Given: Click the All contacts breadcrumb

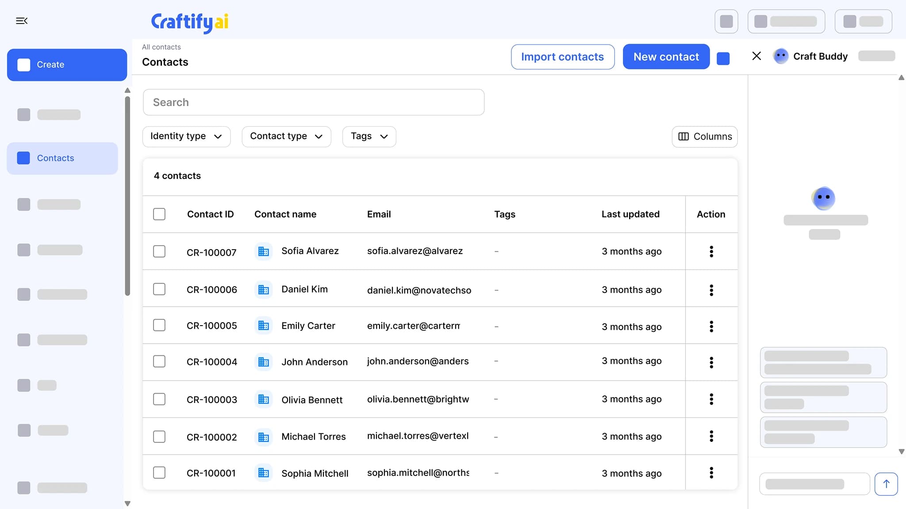Looking at the screenshot, I should [161, 47].
